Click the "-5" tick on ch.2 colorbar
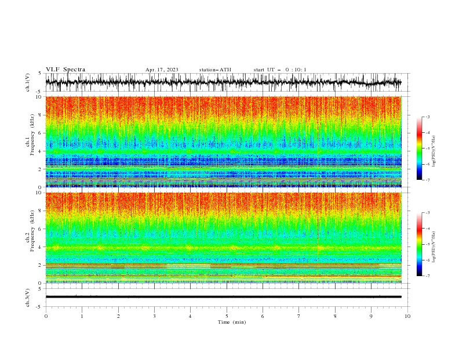This screenshot has height=355, width=459. tap(427, 244)
